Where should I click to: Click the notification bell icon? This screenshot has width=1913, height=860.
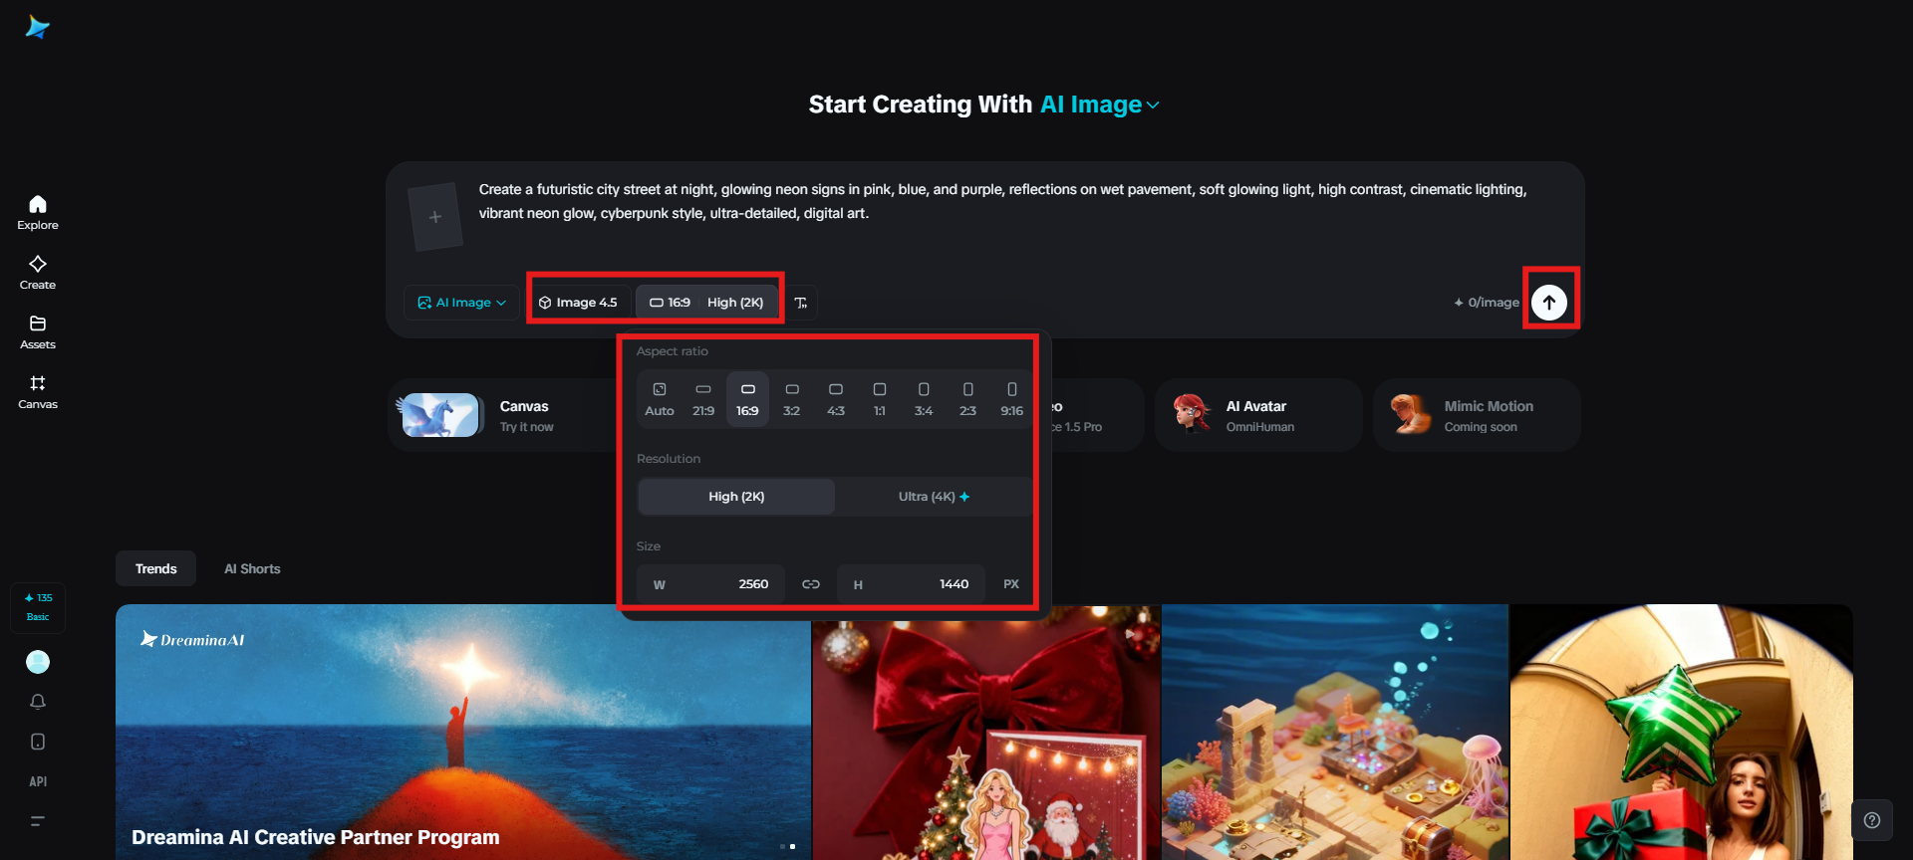click(x=38, y=702)
